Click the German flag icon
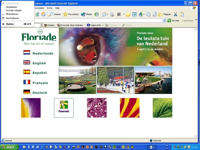Screen dimensions: 200x150 27,92
